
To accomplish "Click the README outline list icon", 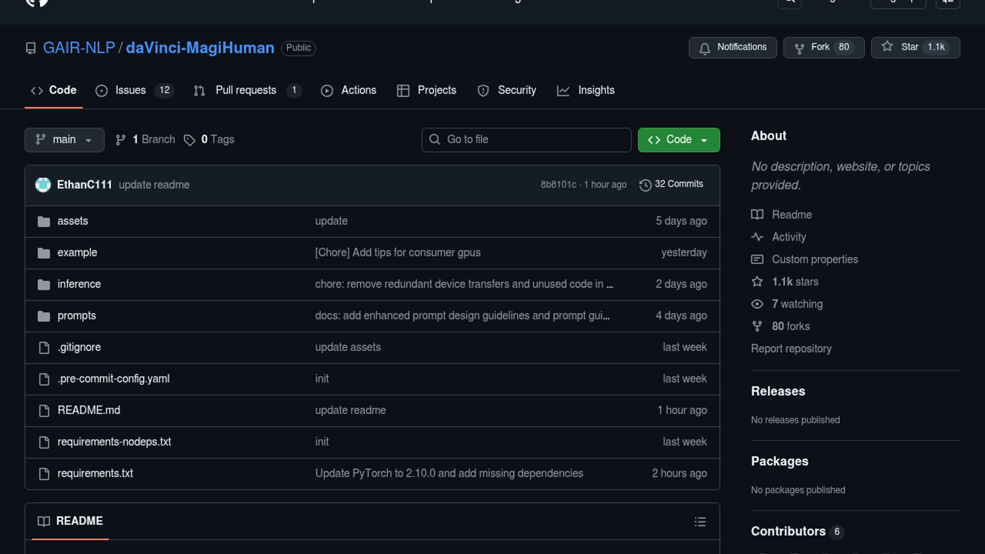I will pos(700,522).
